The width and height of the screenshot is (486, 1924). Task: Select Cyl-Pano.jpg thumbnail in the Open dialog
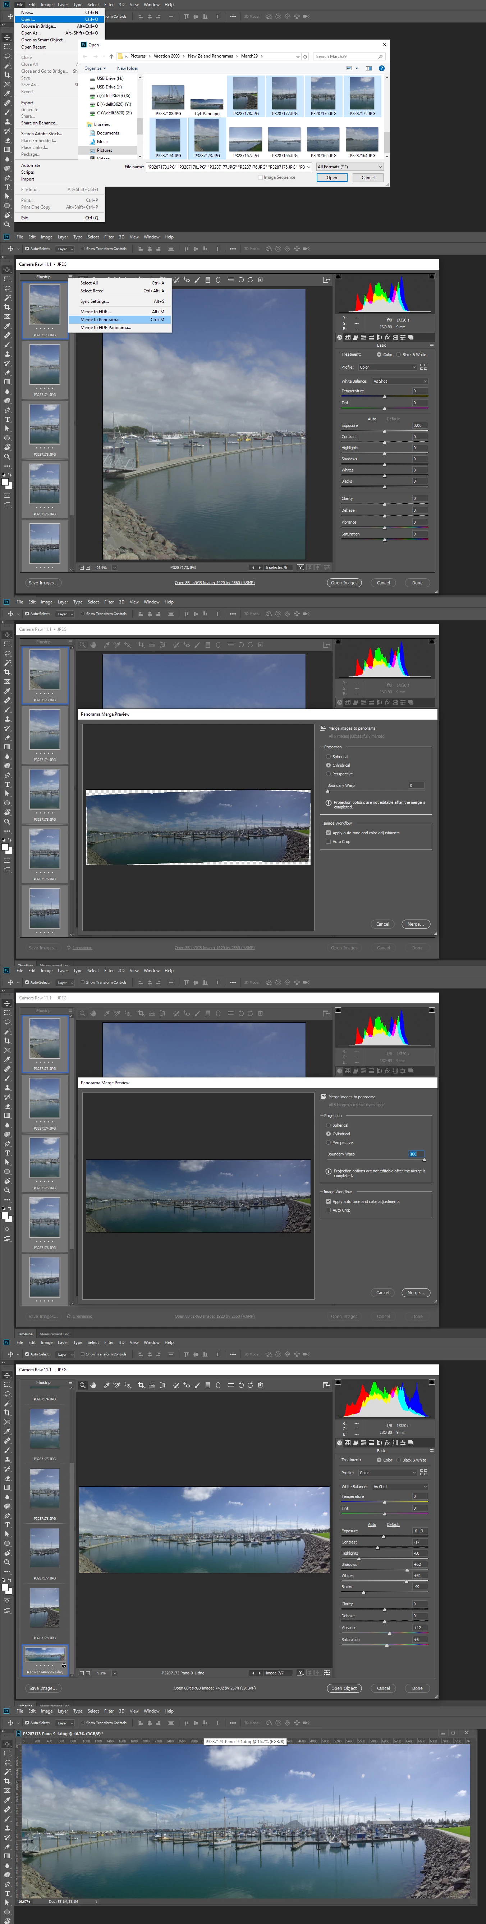(x=207, y=105)
